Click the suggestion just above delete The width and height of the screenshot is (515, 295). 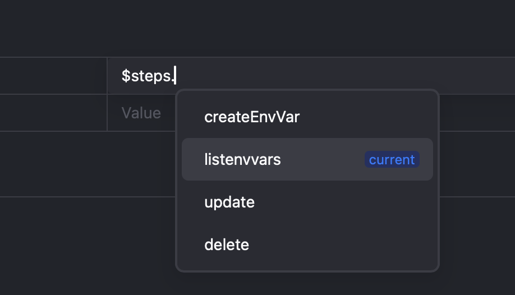tap(229, 202)
